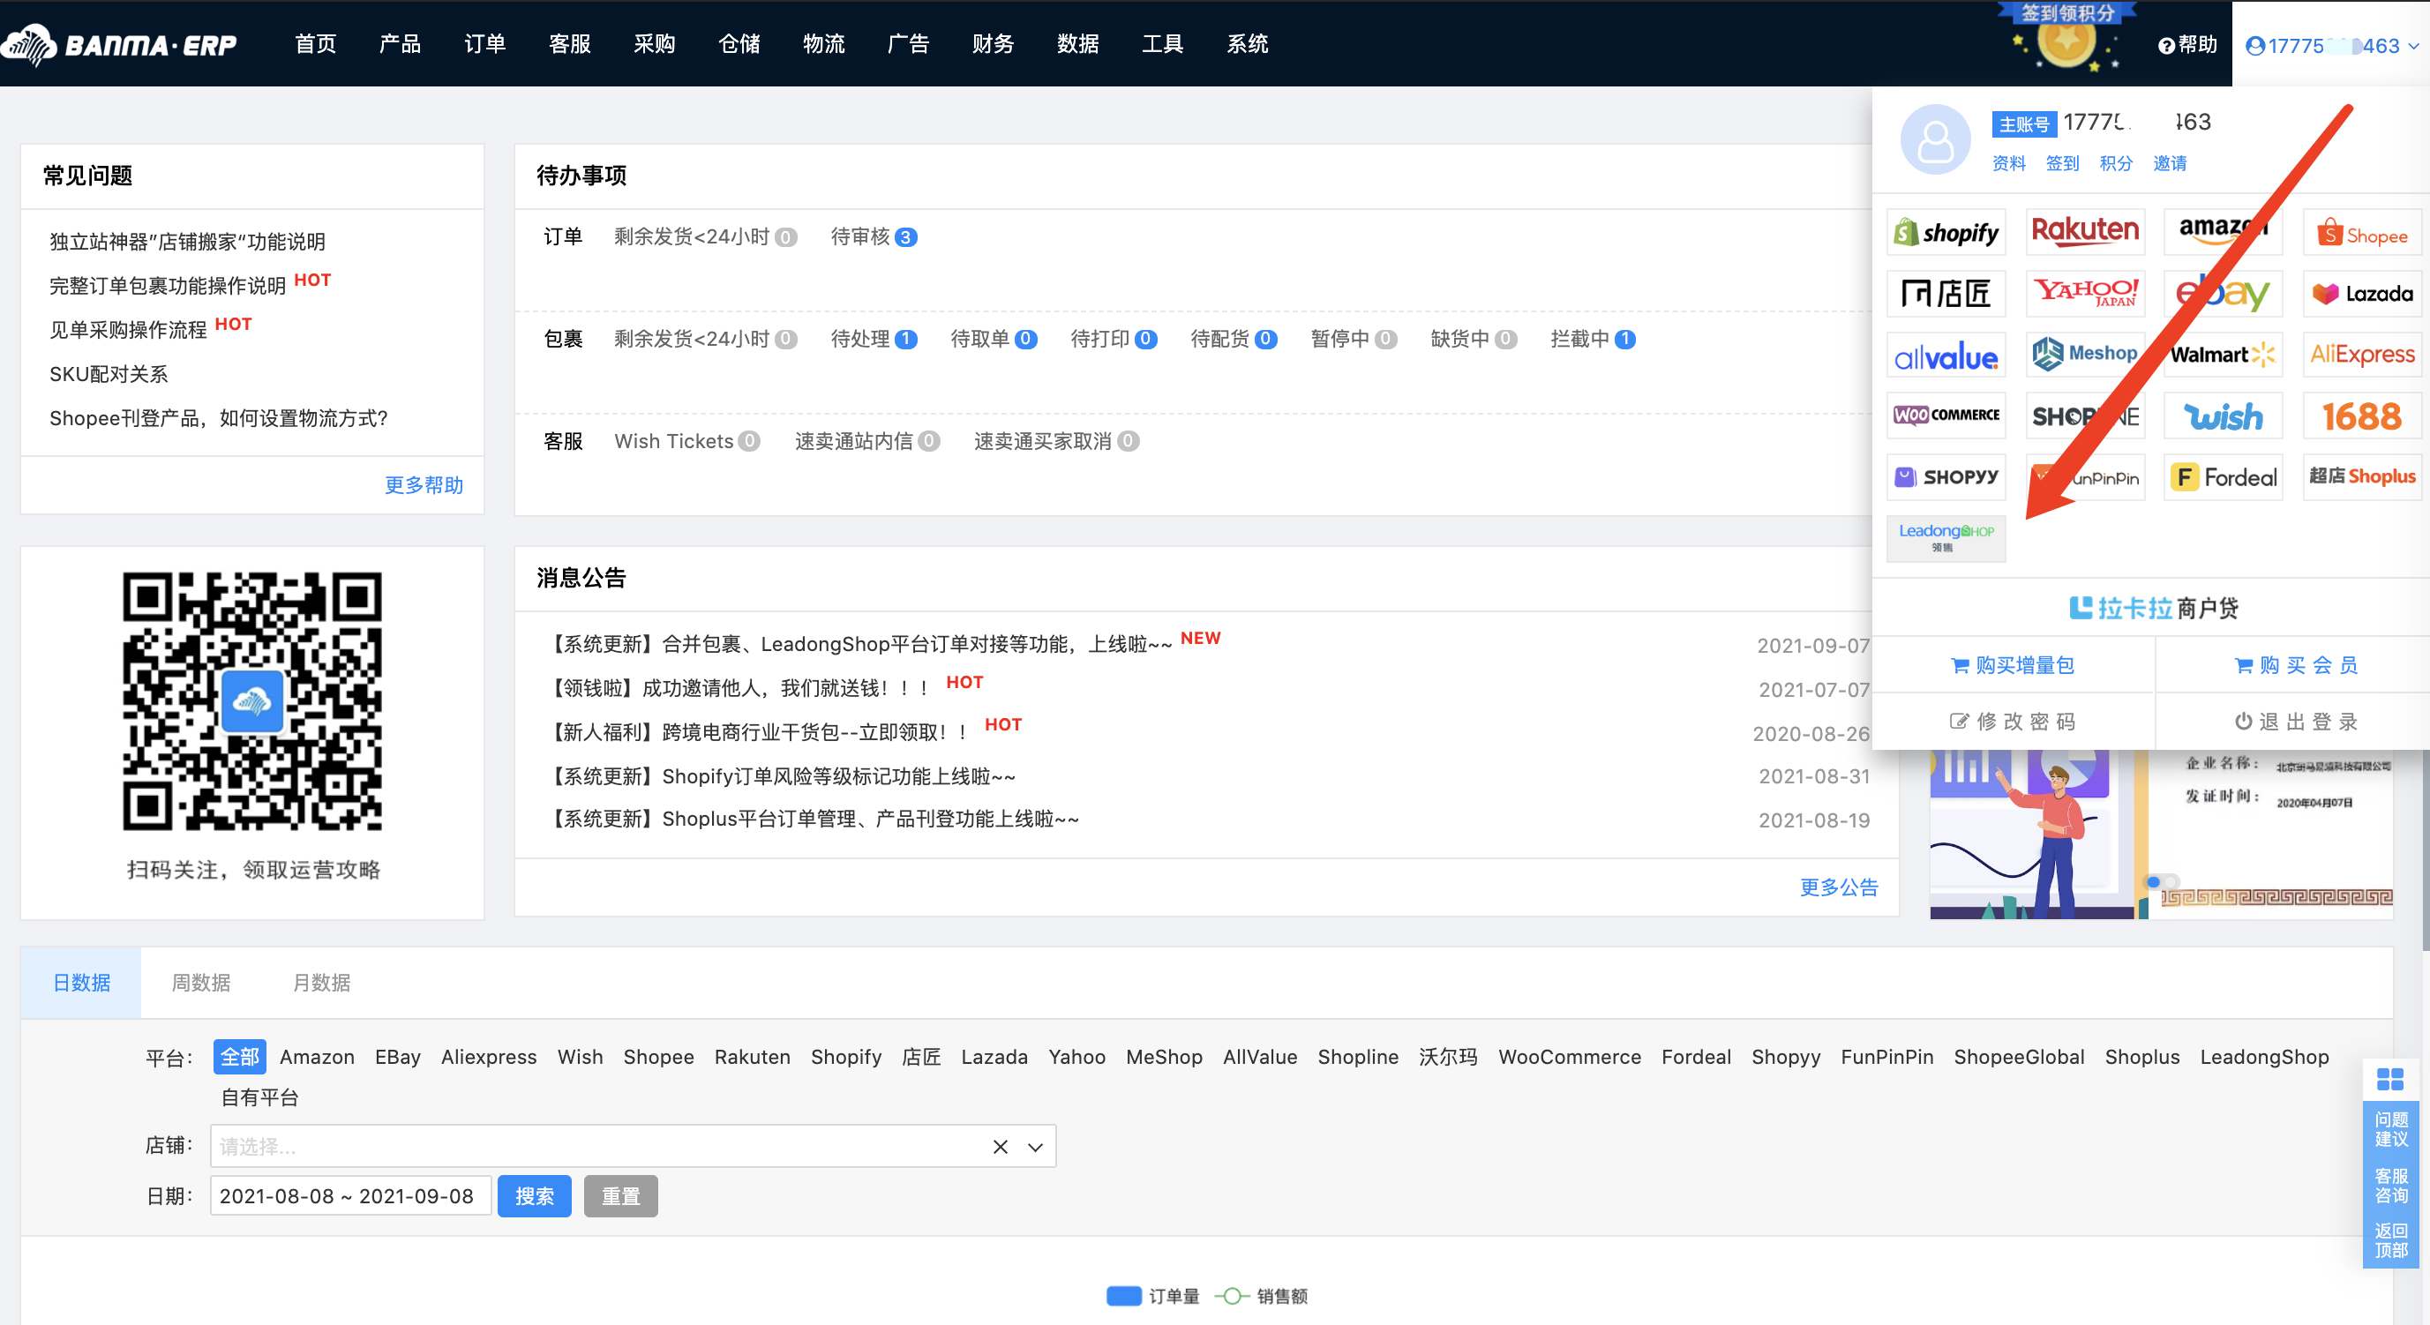This screenshot has height=1325, width=2430.
Task: Click the 搜索 search button
Action: [x=534, y=1196]
